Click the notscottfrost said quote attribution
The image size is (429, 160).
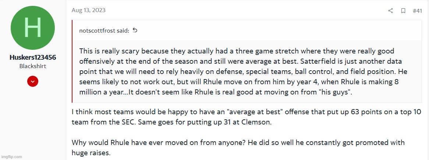[x=104, y=31]
